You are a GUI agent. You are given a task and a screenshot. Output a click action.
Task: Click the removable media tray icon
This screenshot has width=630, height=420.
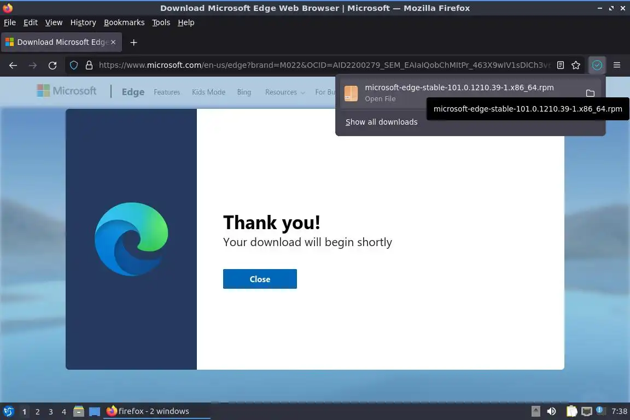click(535, 411)
